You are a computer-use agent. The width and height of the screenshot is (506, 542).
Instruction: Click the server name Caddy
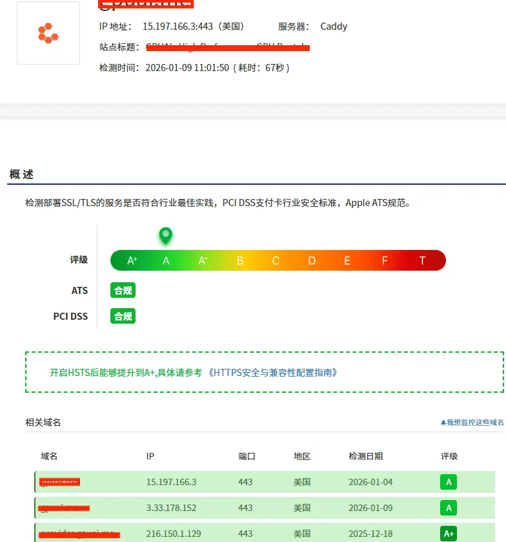point(334,26)
